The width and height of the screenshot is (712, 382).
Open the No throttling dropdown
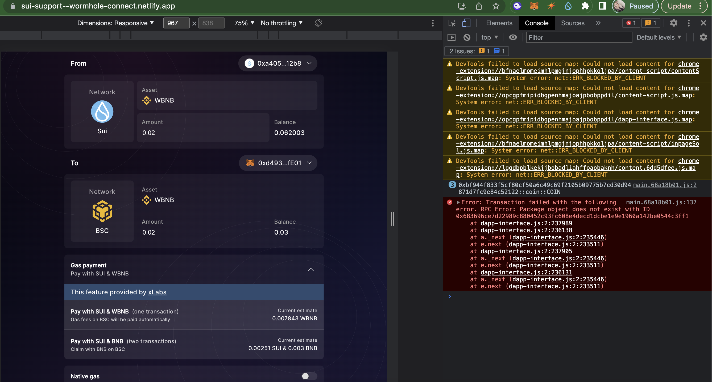coord(282,23)
